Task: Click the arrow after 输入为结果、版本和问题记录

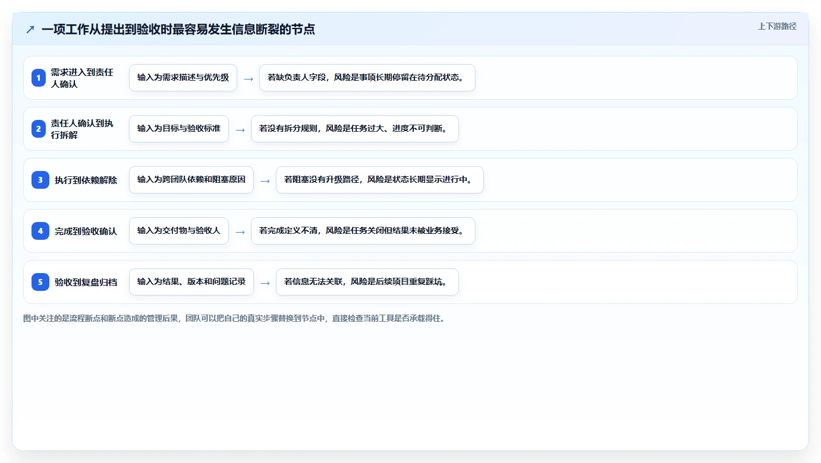Action: pyautogui.click(x=265, y=283)
